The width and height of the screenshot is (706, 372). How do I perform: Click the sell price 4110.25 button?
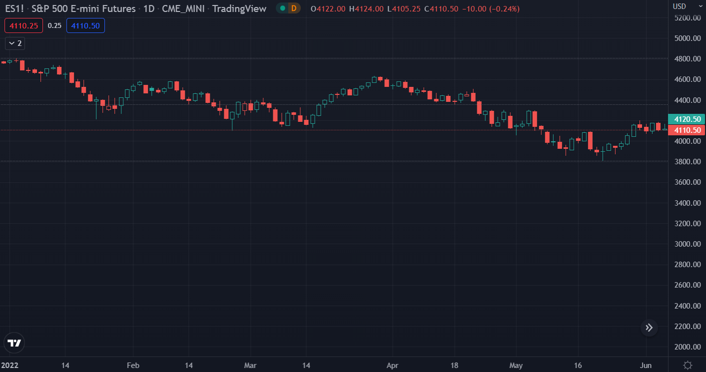pyautogui.click(x=23, y=25)
